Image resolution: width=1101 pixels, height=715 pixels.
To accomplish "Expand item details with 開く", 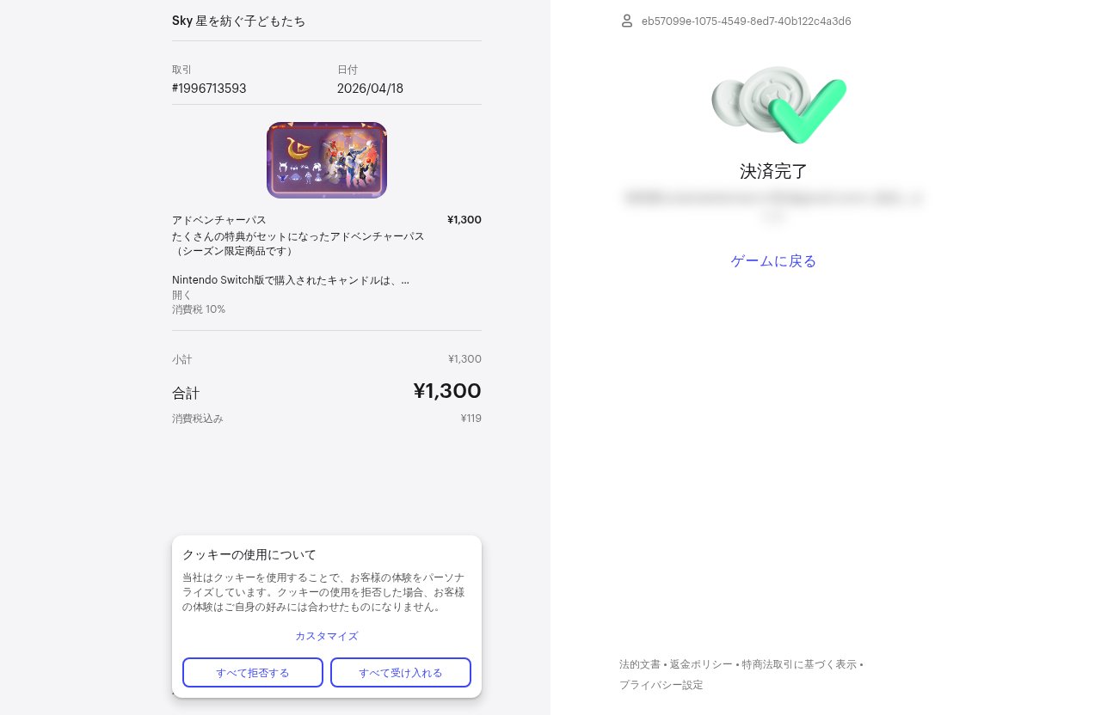I will tap(181, 295).
